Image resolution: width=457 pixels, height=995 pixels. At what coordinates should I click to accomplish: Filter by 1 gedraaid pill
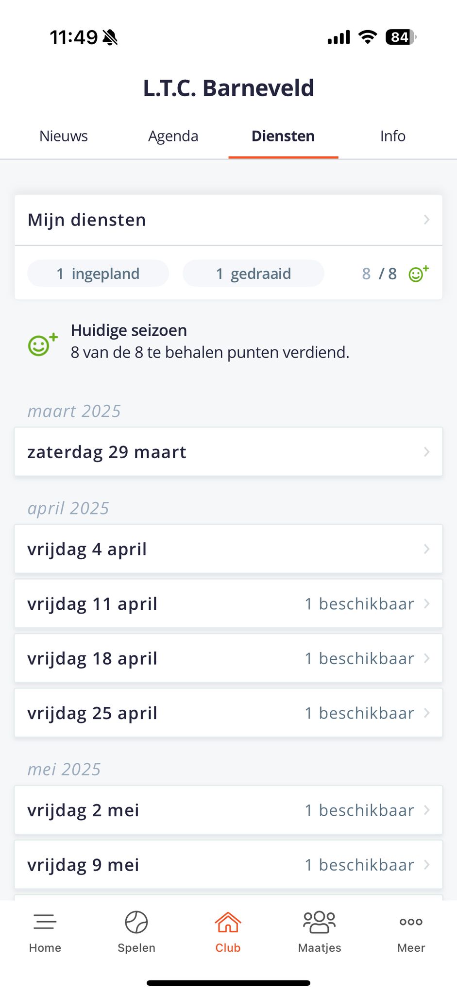[253, 274]
